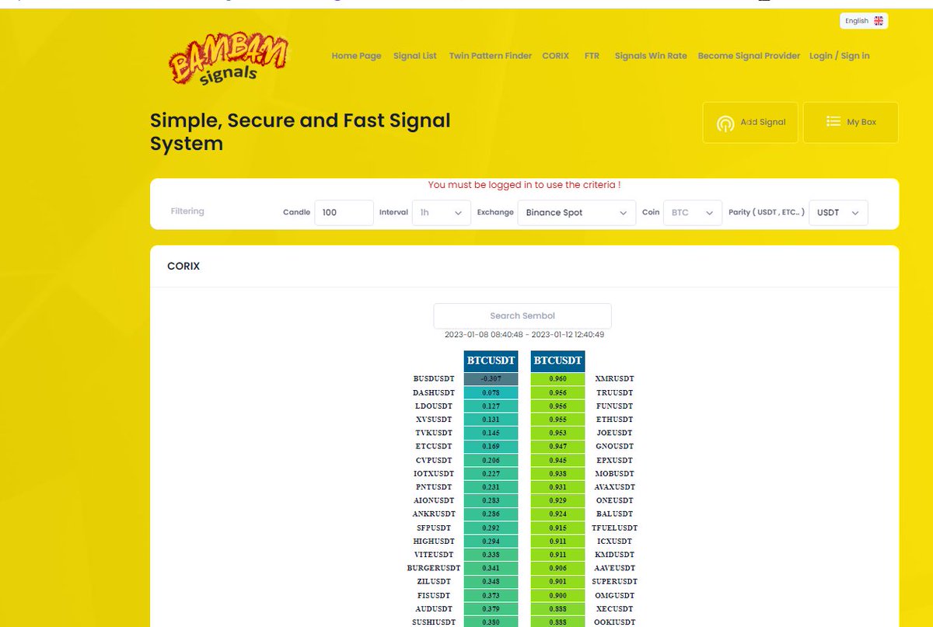Click the date range text below search
Screen dimensions: 933x627
pyautogui.click(x=524, y=335)
